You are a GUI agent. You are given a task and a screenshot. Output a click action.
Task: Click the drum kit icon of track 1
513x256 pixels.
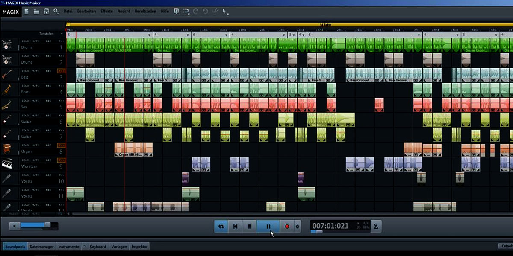pyautogui.click(x=6, y=45)
